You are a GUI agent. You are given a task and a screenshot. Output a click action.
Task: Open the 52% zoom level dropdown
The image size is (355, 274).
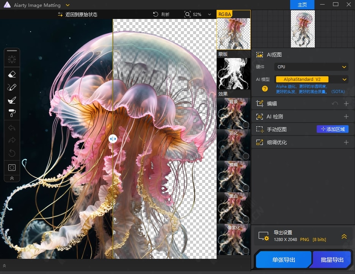point(209,14)
